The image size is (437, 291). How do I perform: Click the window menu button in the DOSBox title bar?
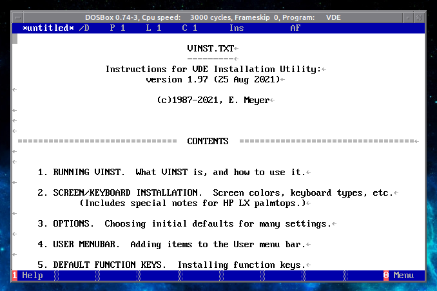(18, 17)
